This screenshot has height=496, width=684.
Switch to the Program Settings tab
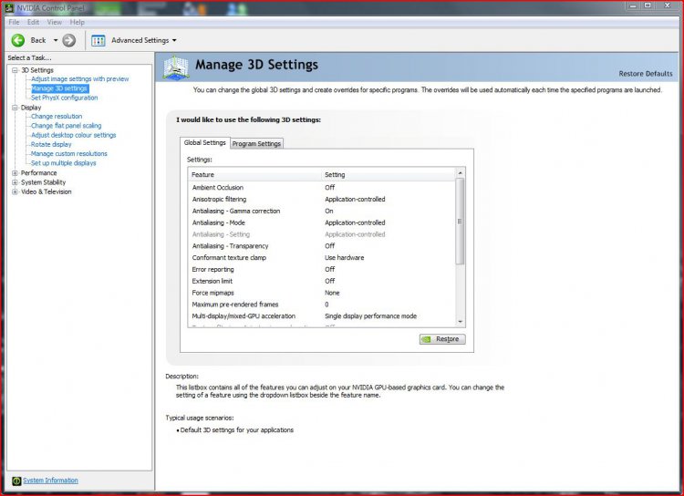click(x=256, y=143)
